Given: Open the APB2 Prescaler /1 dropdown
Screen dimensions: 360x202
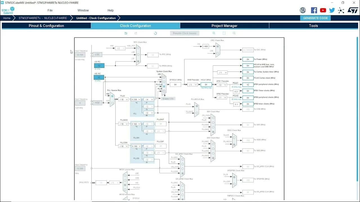Looking at the screenshot, I should pos(222,97).
